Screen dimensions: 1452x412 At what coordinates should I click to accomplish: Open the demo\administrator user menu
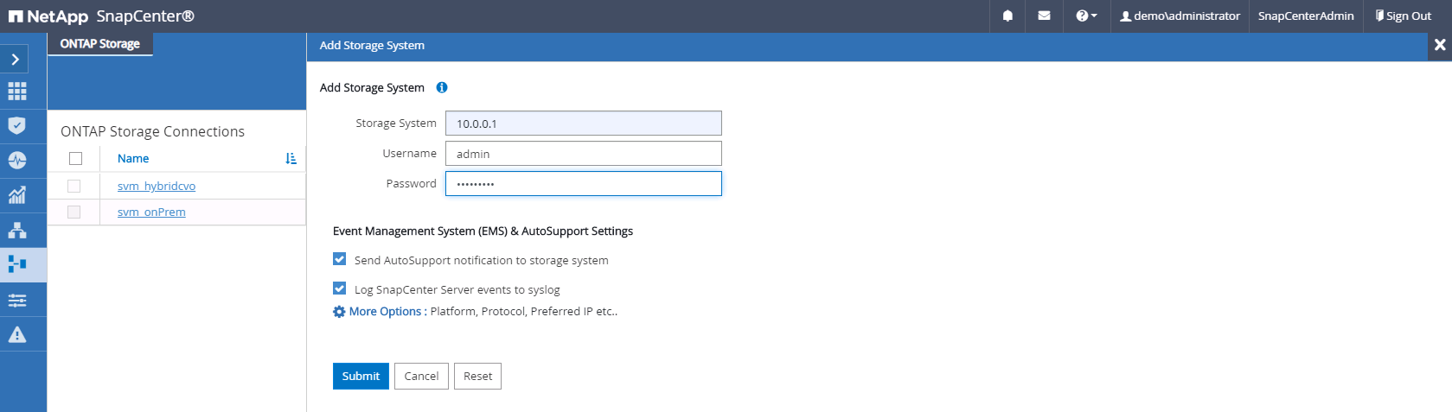click(1180, 16)
